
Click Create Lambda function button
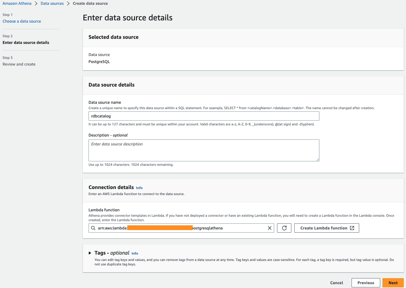click(x=327, y=228)
